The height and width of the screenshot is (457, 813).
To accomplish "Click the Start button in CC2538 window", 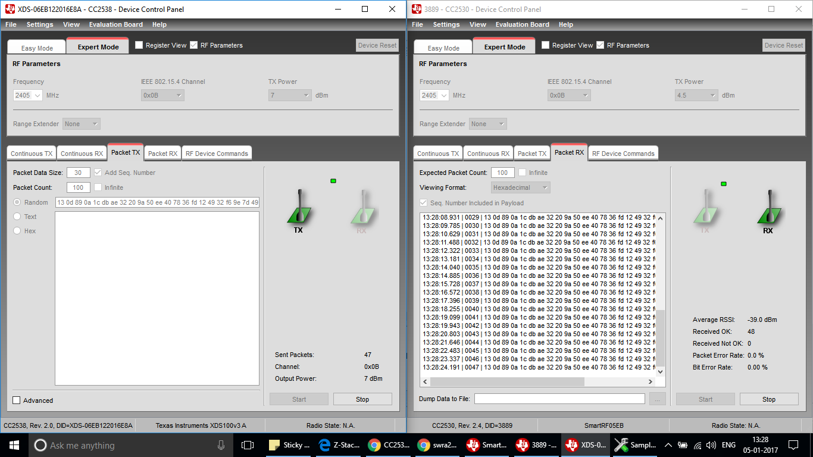I will click(x=299, y=399).
